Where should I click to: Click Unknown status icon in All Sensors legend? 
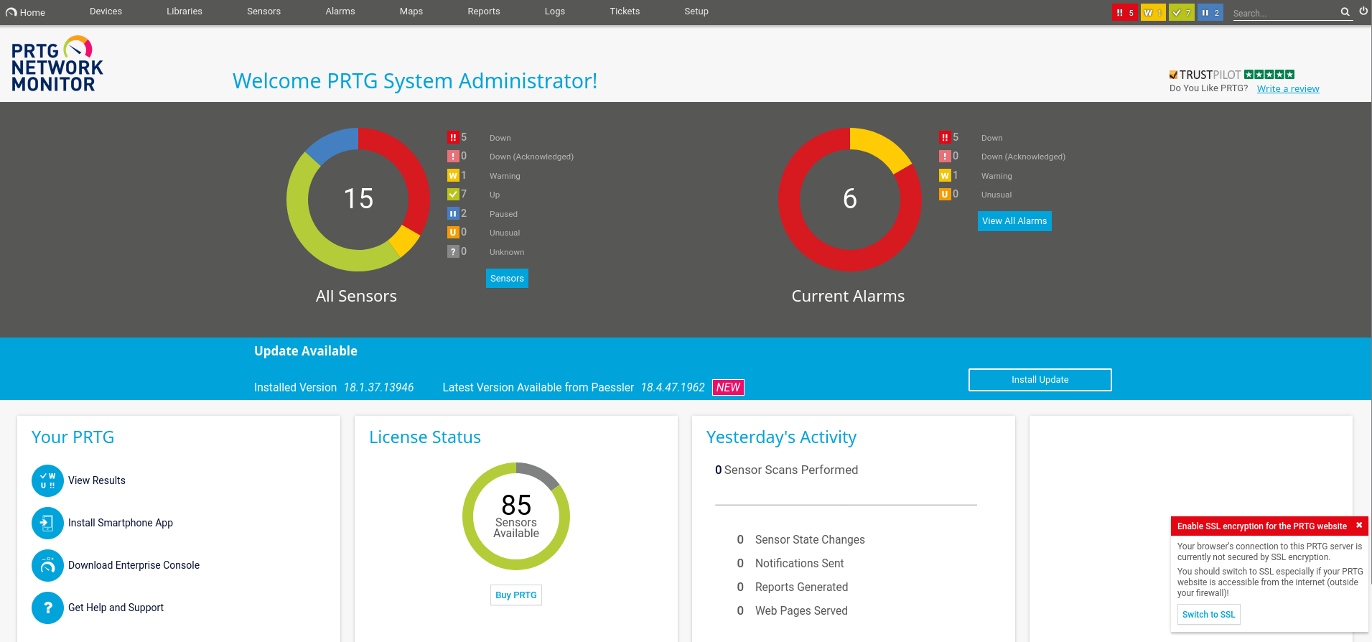pyautogui.click(x=453, y=251)
